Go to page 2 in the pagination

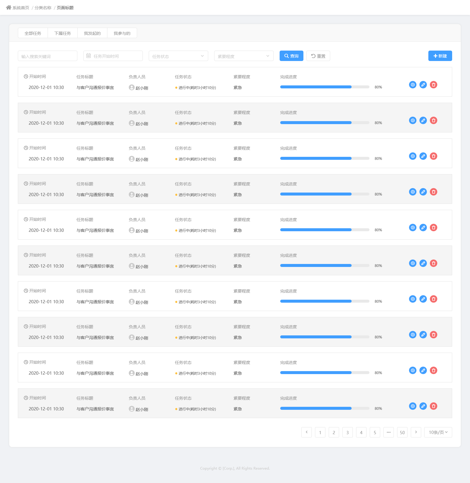334,432
